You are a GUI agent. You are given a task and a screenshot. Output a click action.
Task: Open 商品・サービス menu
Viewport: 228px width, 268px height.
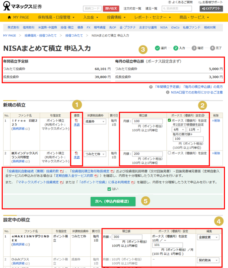coord(194,17)
